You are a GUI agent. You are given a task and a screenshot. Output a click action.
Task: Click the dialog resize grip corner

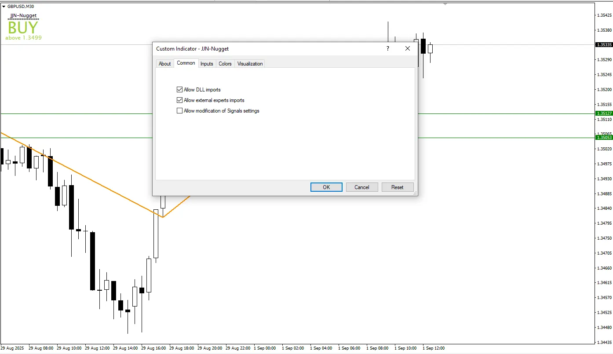click(414, 193)
